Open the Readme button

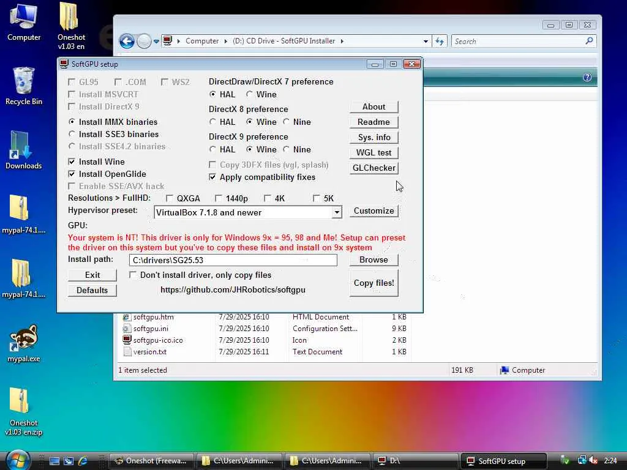tap(374, 122)
